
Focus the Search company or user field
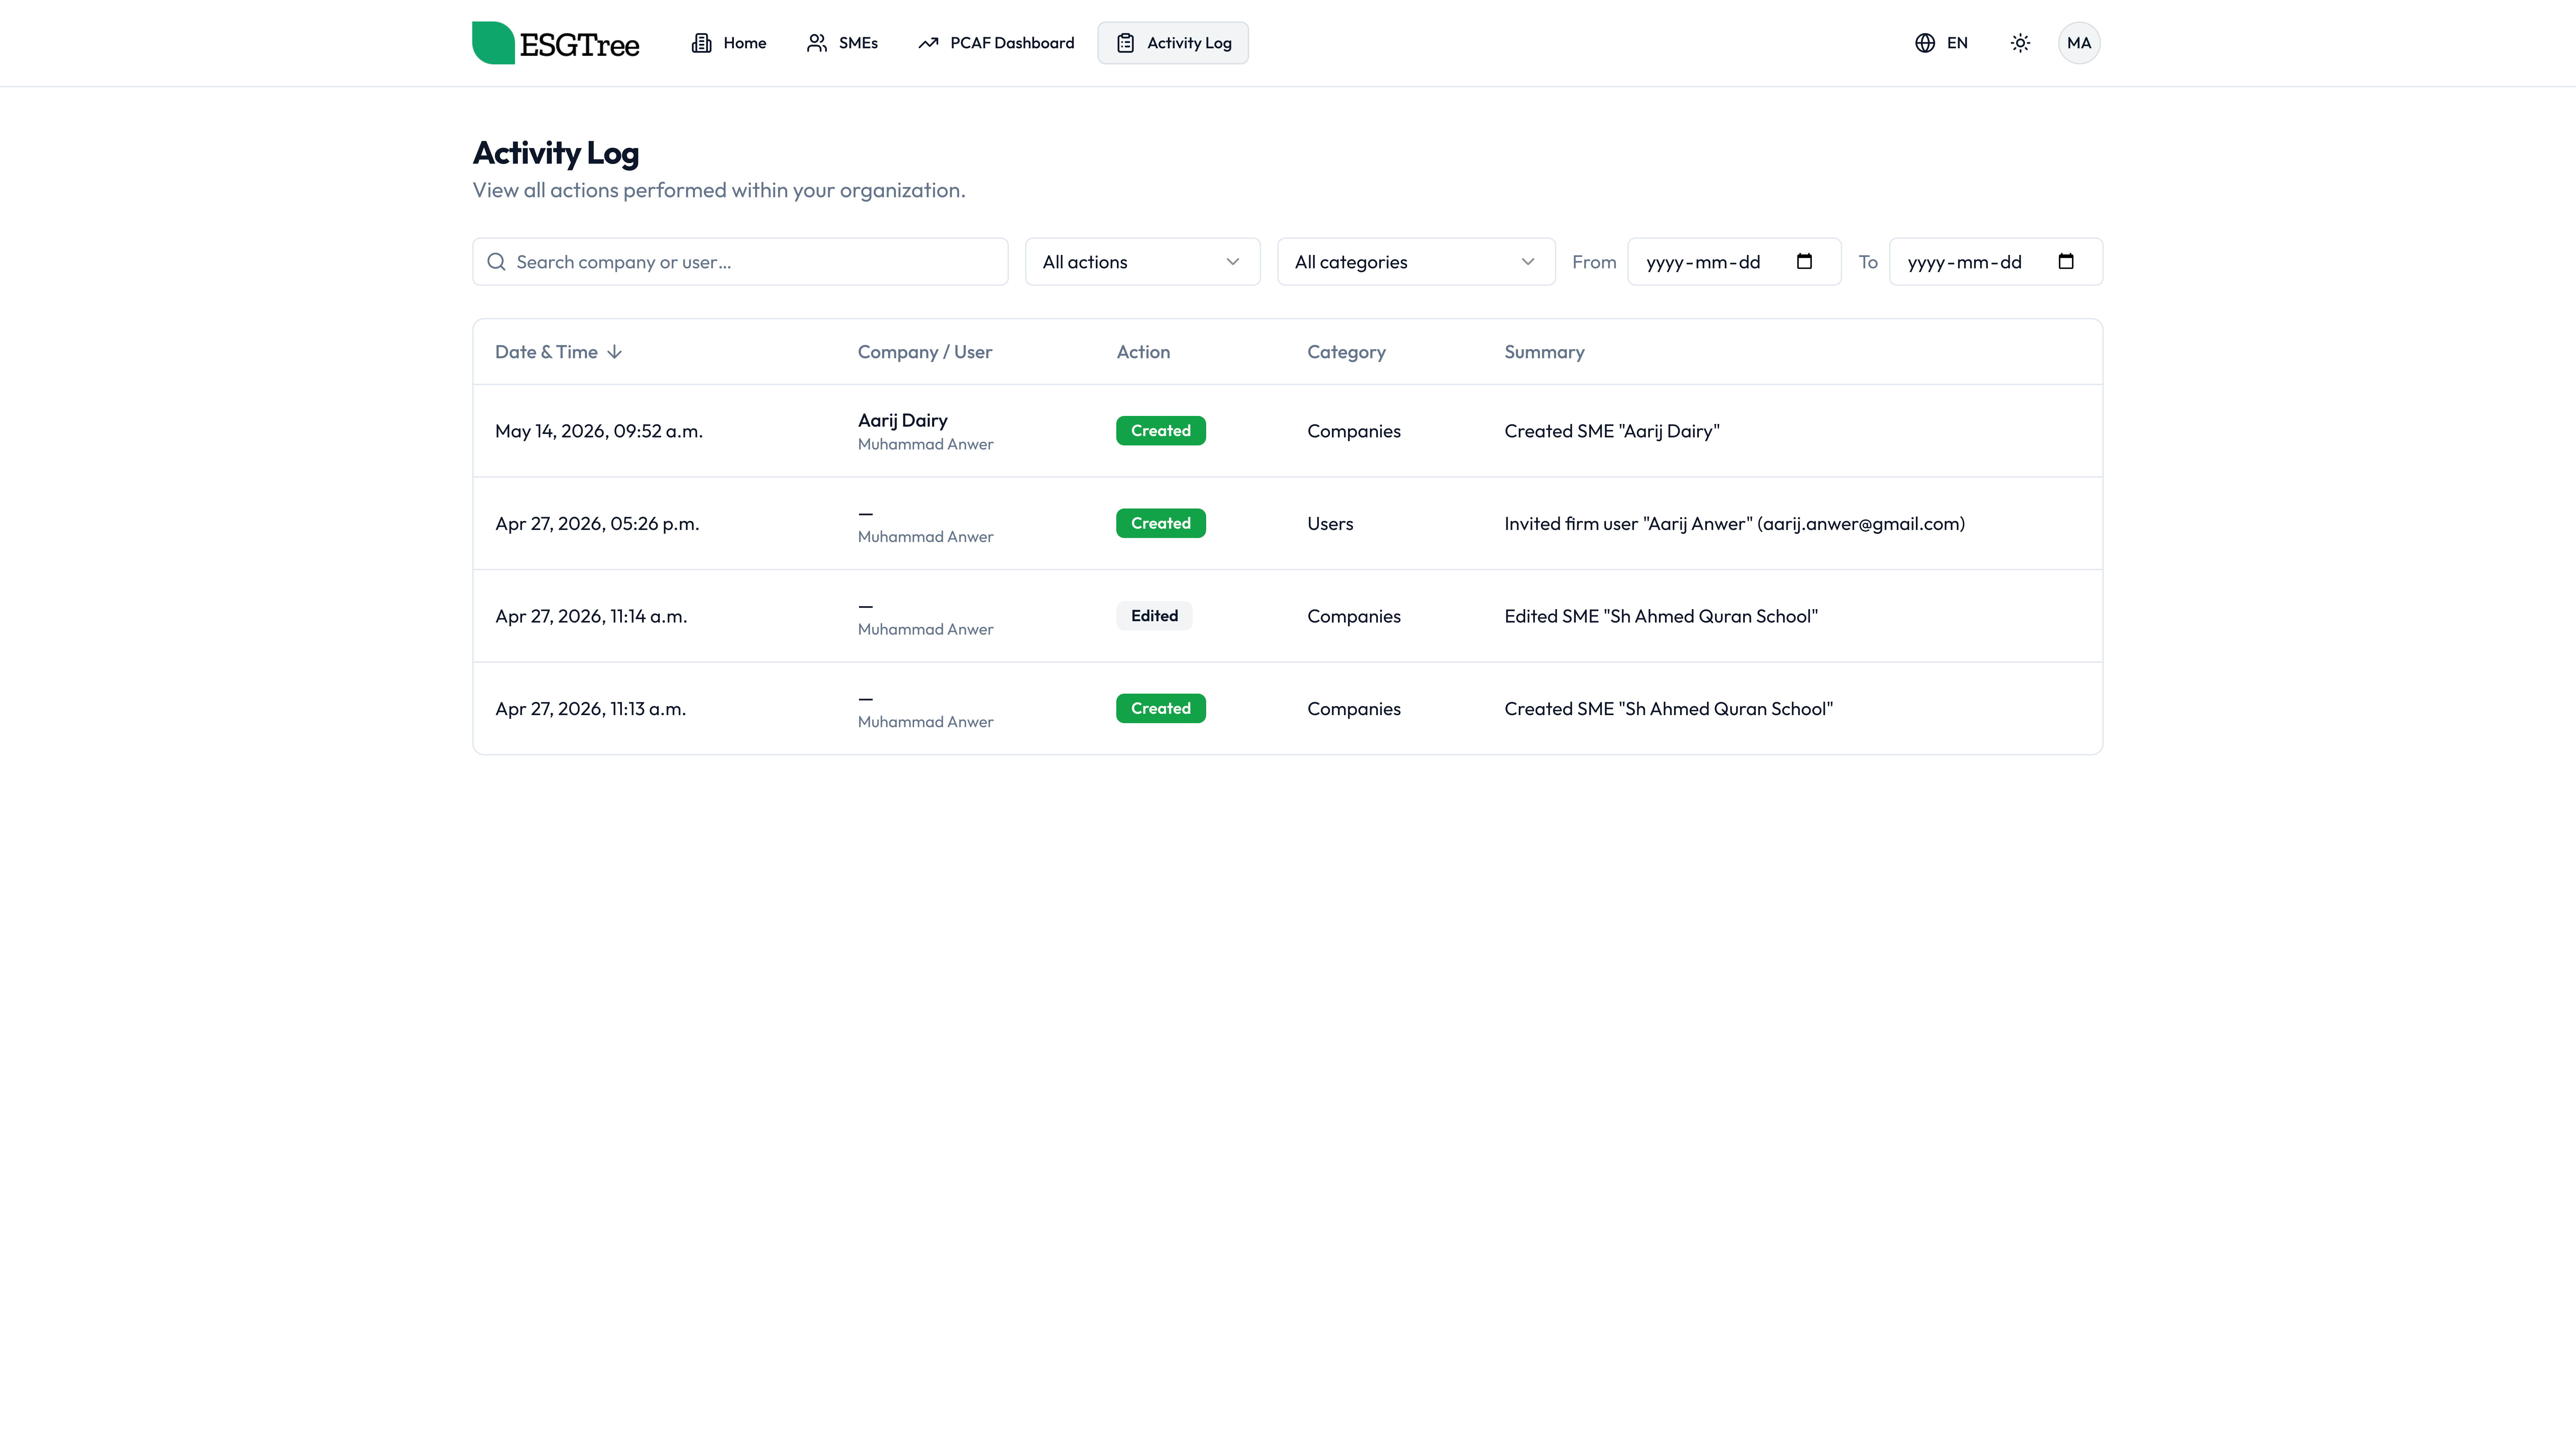point(740,262)
